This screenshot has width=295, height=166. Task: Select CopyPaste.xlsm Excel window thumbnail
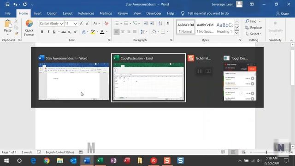pos(148,78)
